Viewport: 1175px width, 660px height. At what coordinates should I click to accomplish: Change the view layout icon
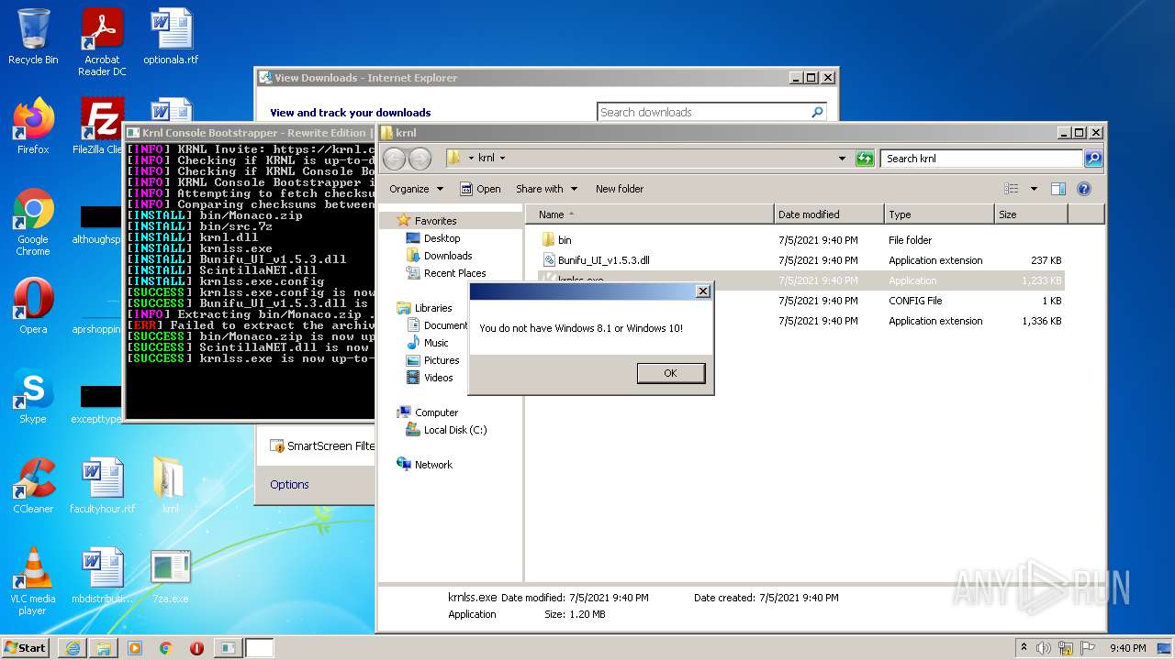pyautogui.click(x=1012, y=189)
